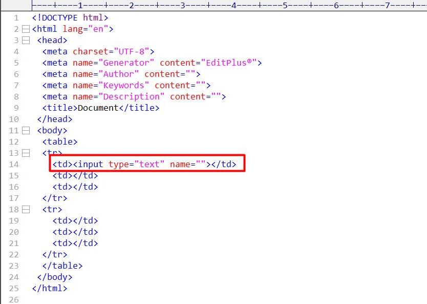Image resolution: width=427 pixels, height=304 pixels.
Task: Click the empty td tags on line 15
Action: (x=75, y=176)
